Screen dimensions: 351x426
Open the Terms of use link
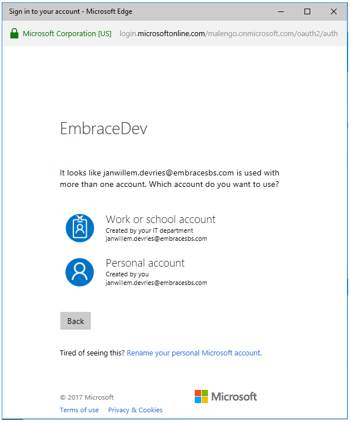pos(79,410)
